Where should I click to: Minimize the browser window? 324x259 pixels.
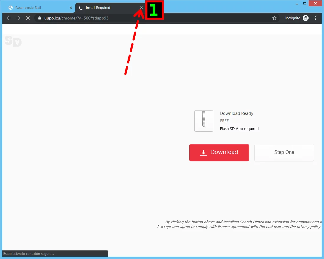pos(297,4)
